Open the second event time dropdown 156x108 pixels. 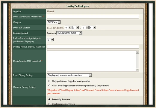[x=75, y=28]
